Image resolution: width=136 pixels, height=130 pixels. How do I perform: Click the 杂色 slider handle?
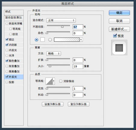point(47,33)
